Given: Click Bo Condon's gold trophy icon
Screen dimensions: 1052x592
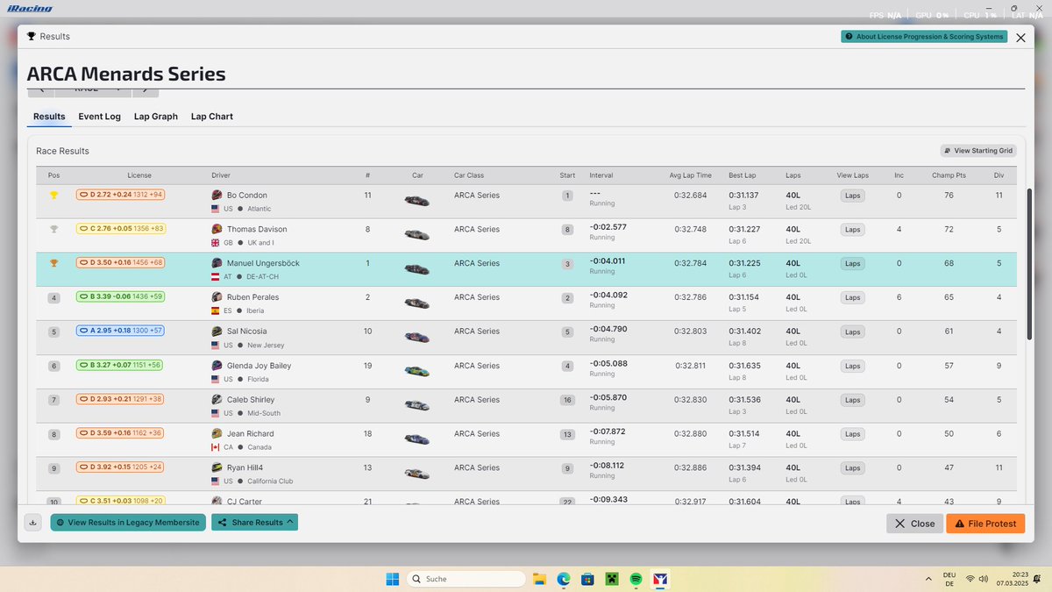Looking at the screenshot, I should (x=53, y=196).
